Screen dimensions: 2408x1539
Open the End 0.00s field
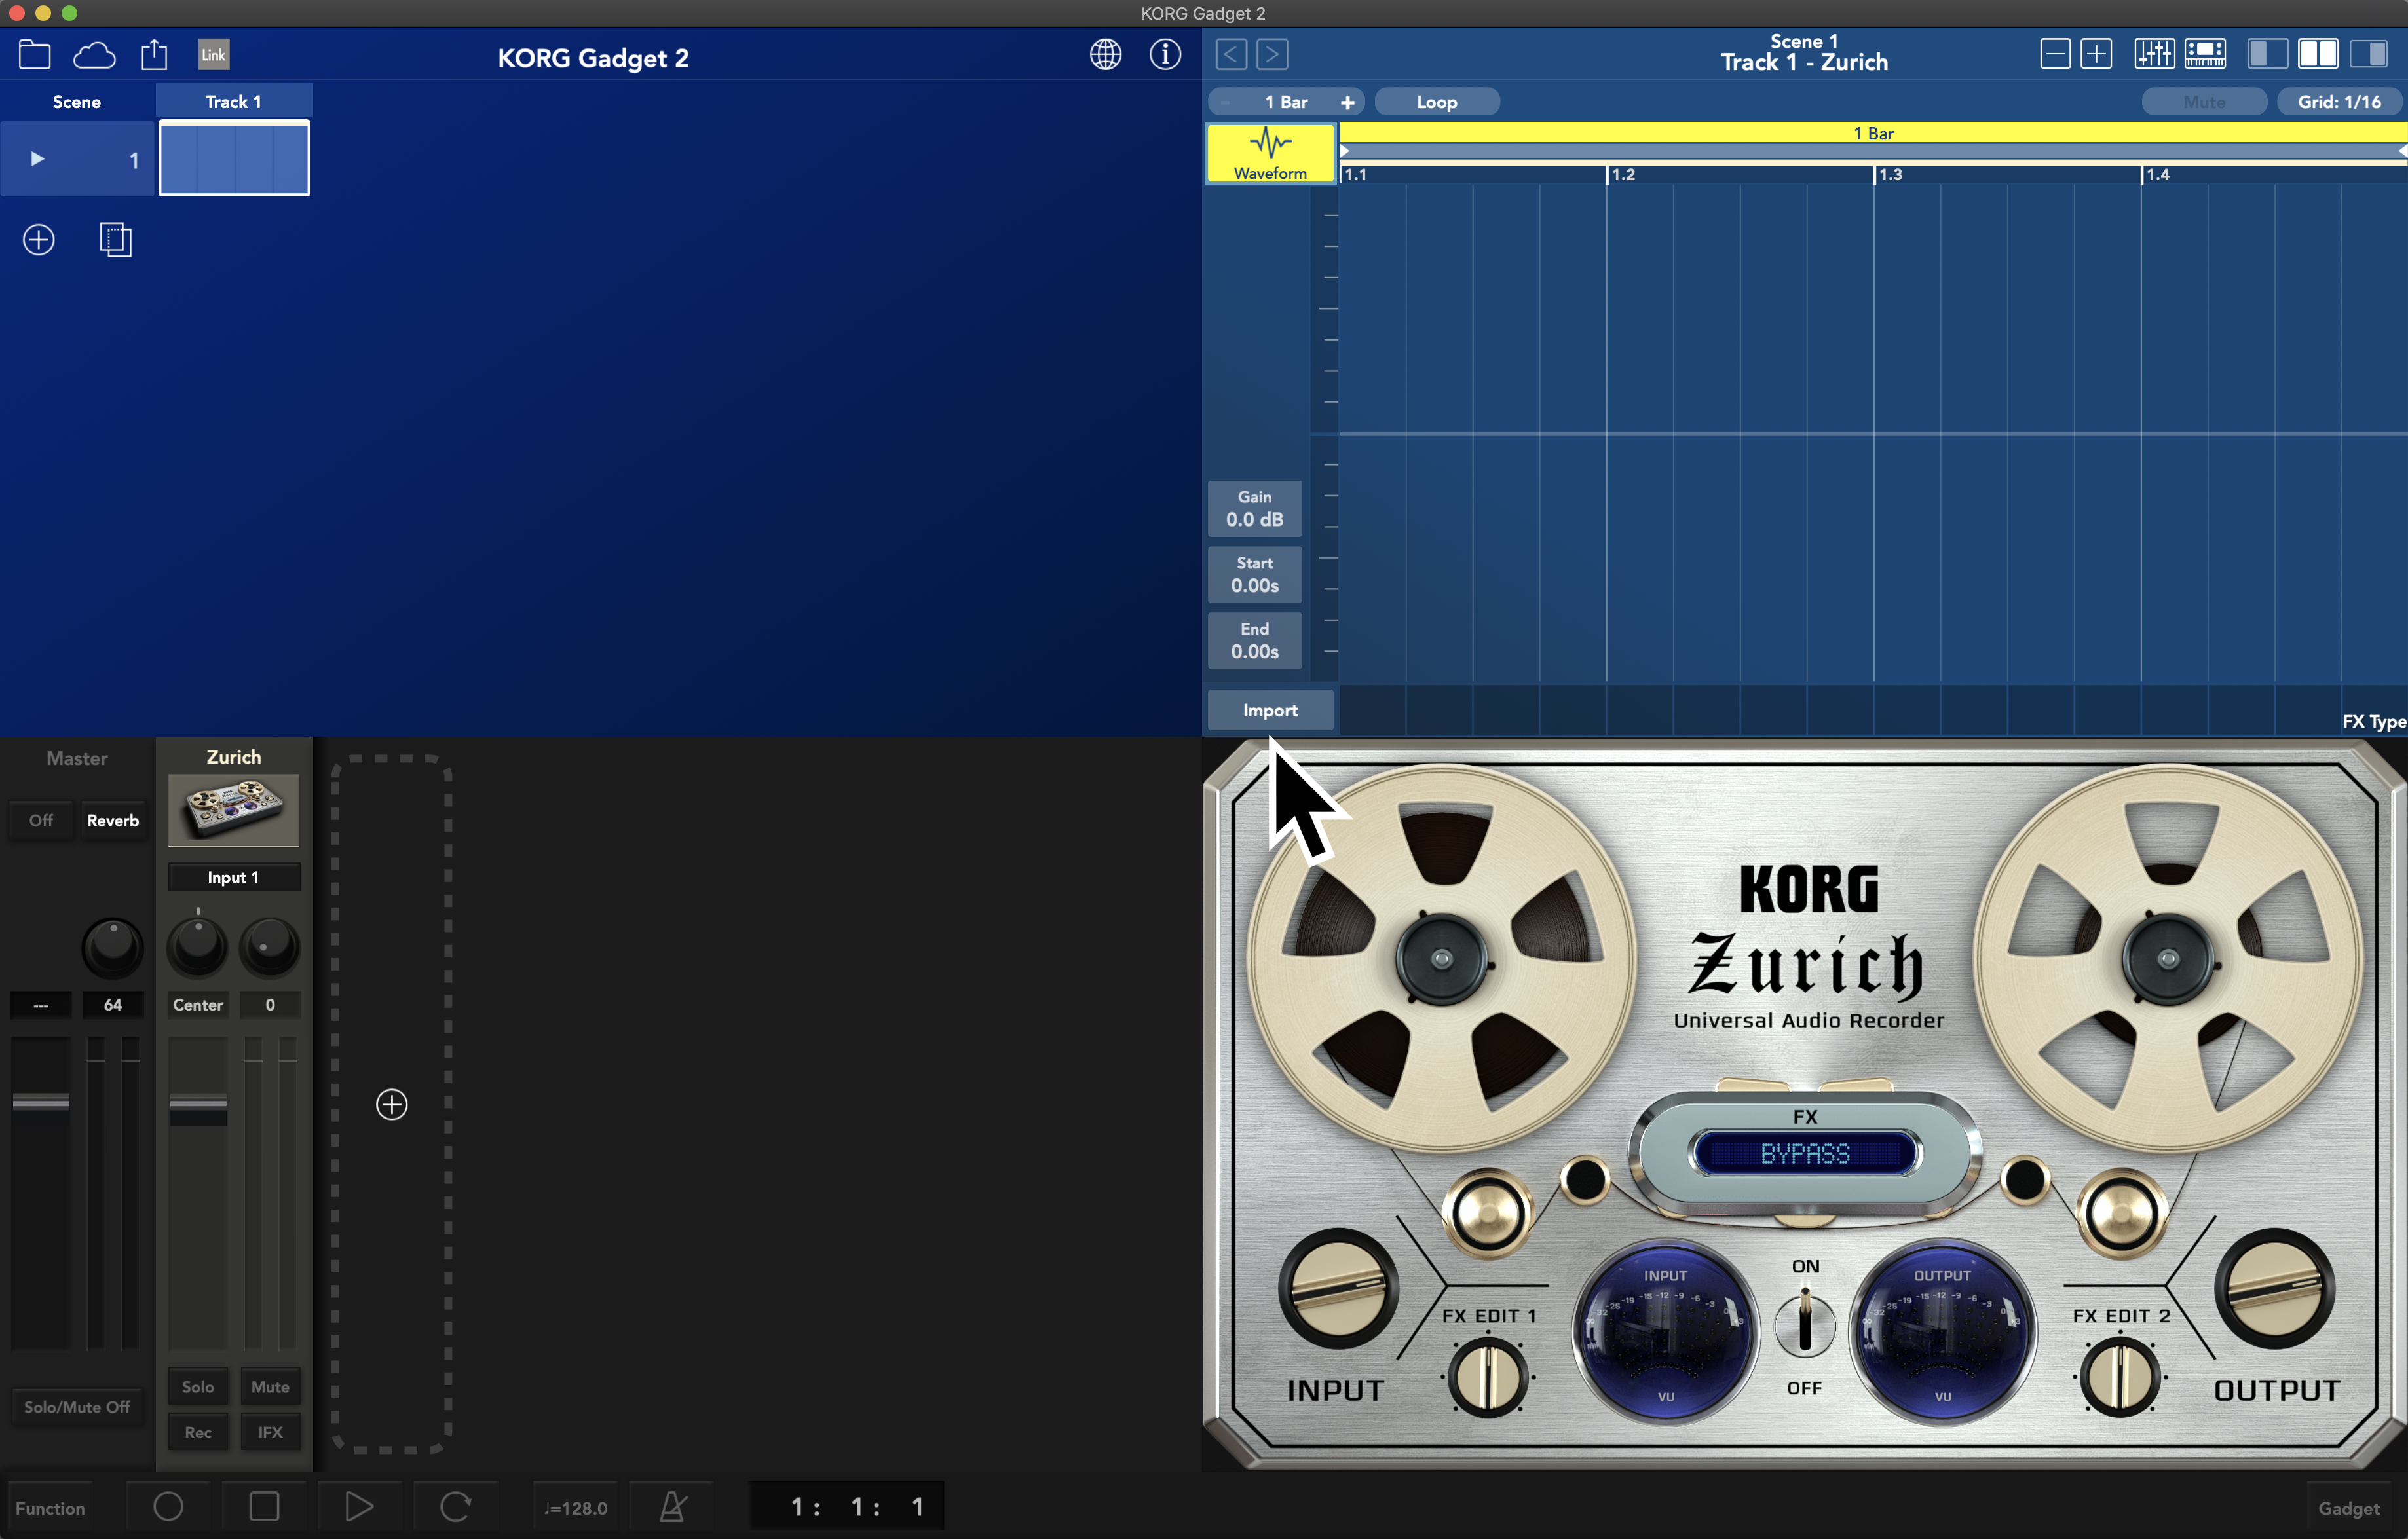(1255, 641)
